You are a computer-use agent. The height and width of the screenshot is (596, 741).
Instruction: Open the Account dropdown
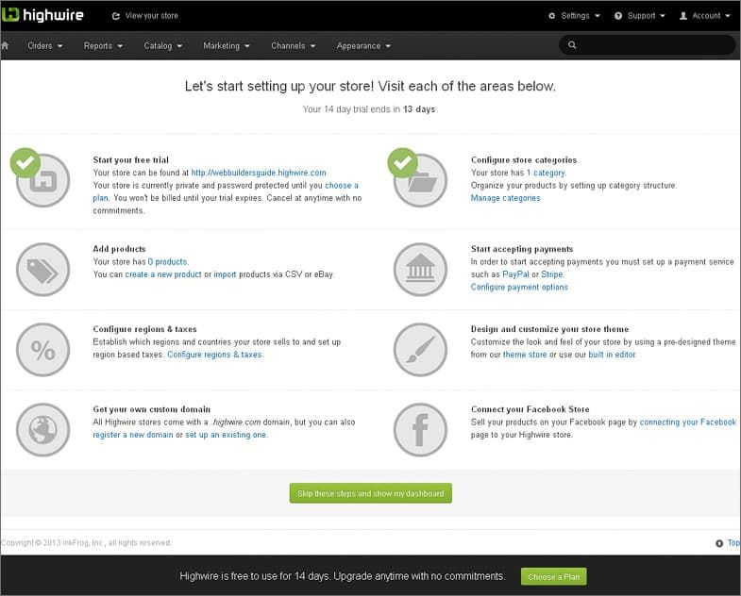click(704, 16)
